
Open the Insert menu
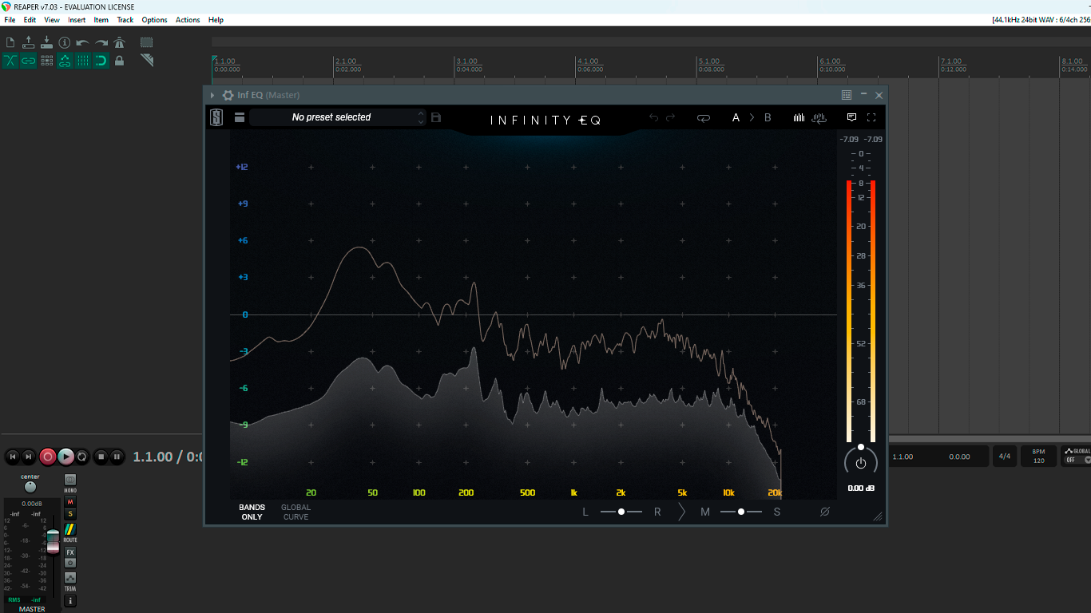pyautogui.click(x=77, y=20)
